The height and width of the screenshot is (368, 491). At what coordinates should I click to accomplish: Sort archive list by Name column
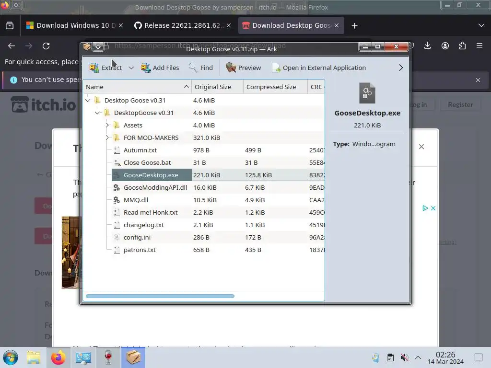(137, 87)
